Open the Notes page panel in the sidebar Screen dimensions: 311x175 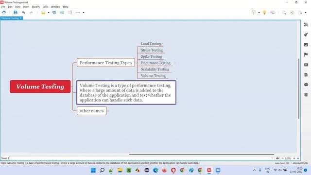pyautogui.click(x=306, y=75)
